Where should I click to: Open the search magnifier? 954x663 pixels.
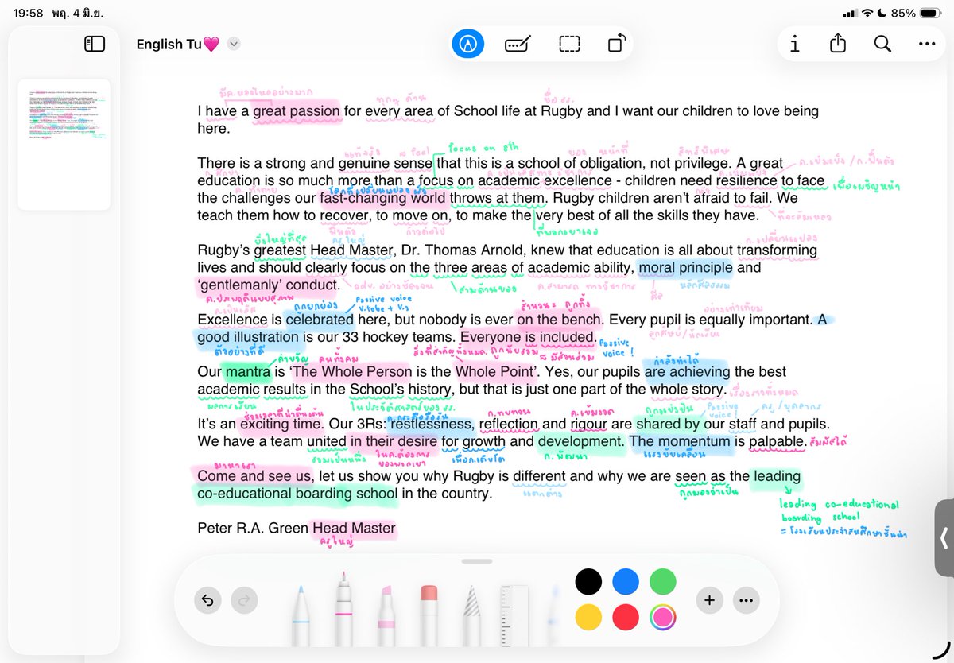click(882, 44)
